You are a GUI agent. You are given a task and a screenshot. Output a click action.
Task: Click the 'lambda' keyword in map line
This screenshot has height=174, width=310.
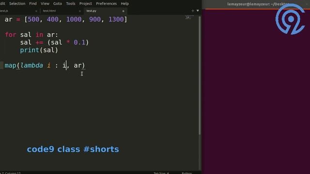point(31,65)
